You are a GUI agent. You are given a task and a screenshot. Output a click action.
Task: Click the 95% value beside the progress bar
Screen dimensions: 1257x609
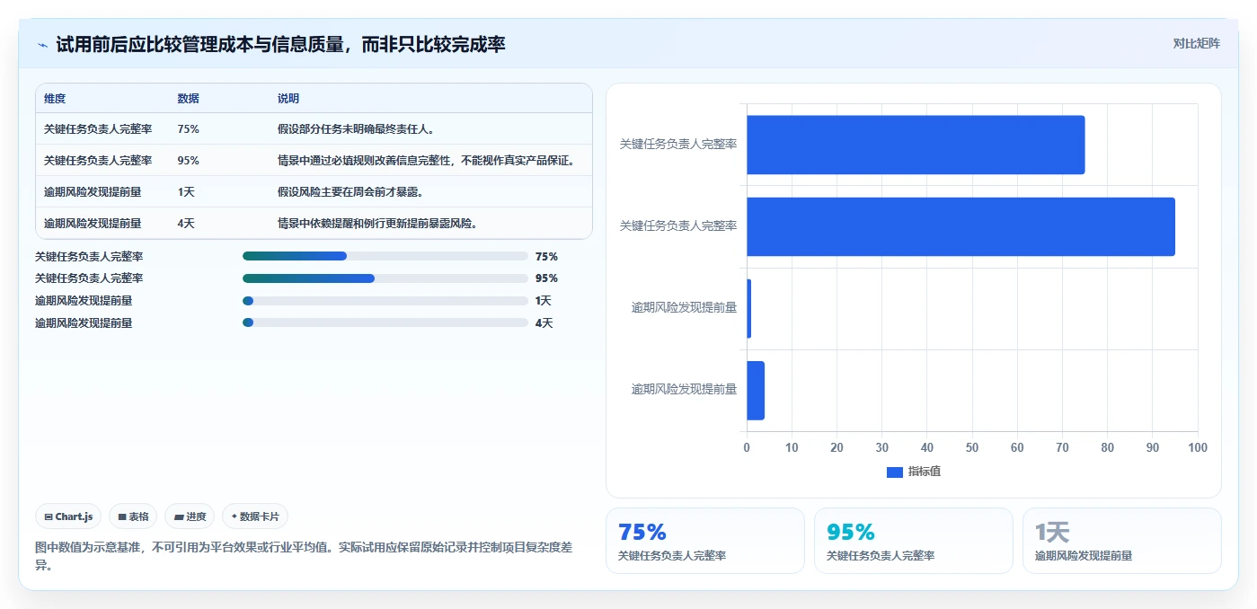click(546, 278)
